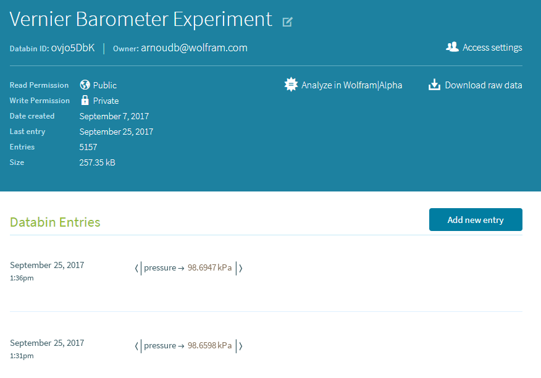The height and width of the screenshot is (378, 541).
Task: Click the Add new entry button
Action: click(476, 219)
